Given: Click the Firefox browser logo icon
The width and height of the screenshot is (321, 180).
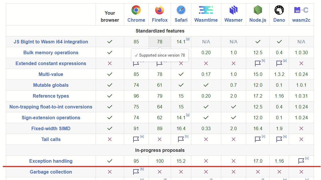Looking at the screenshot, I should 160,10.
